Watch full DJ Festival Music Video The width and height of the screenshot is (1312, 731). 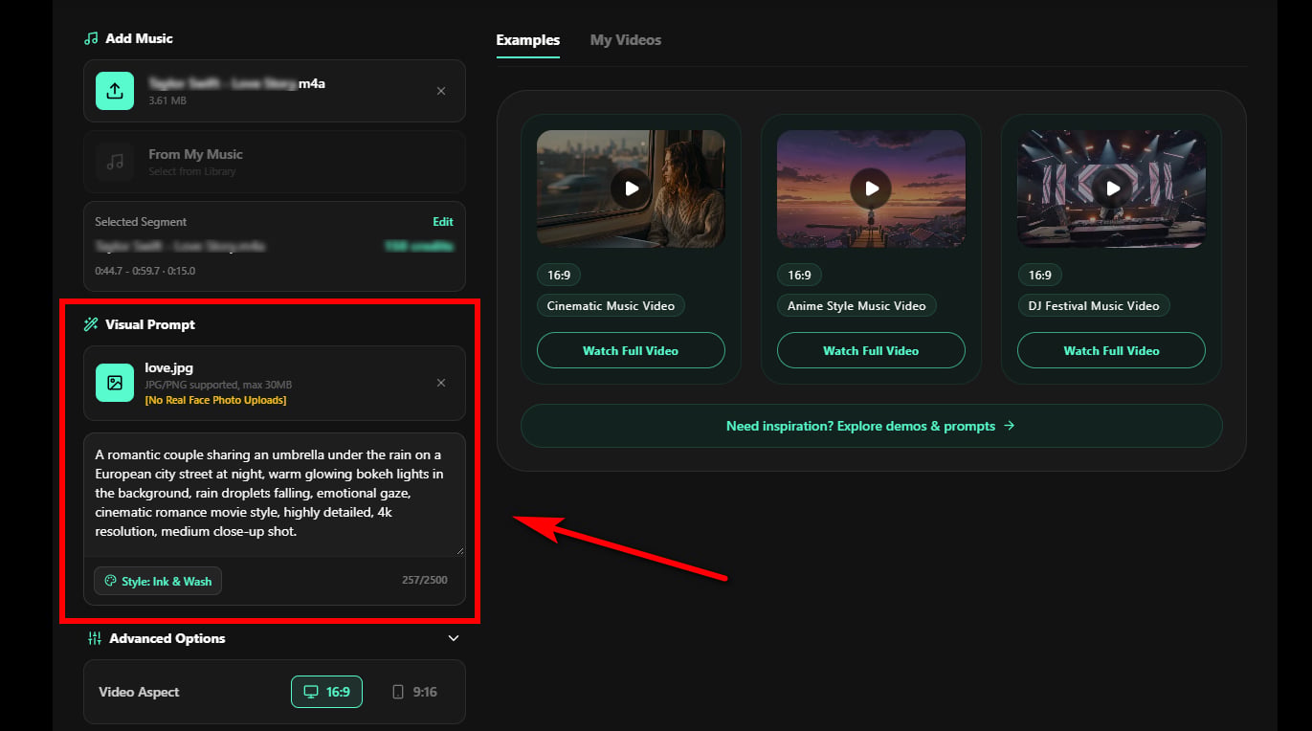point(1111,350)
